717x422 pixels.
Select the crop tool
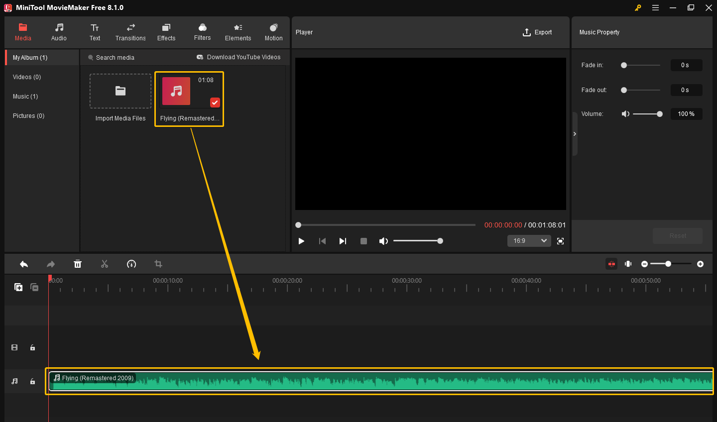click(158, 264)
